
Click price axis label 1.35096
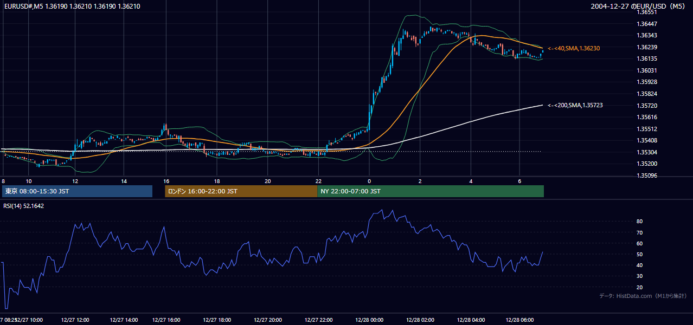click(x=647, y=175)
